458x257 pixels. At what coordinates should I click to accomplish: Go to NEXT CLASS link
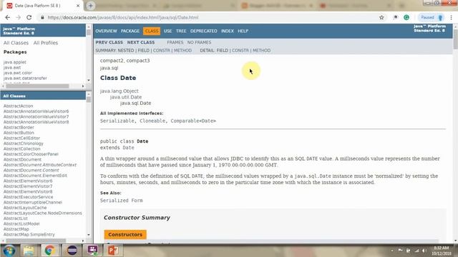point(141,42)
